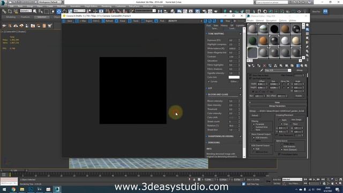The width and height of the screenshot is (343, 193).
Task: Toggle the SHARPENING/BLURRING enable checkbox
Action: click(241, 136)
